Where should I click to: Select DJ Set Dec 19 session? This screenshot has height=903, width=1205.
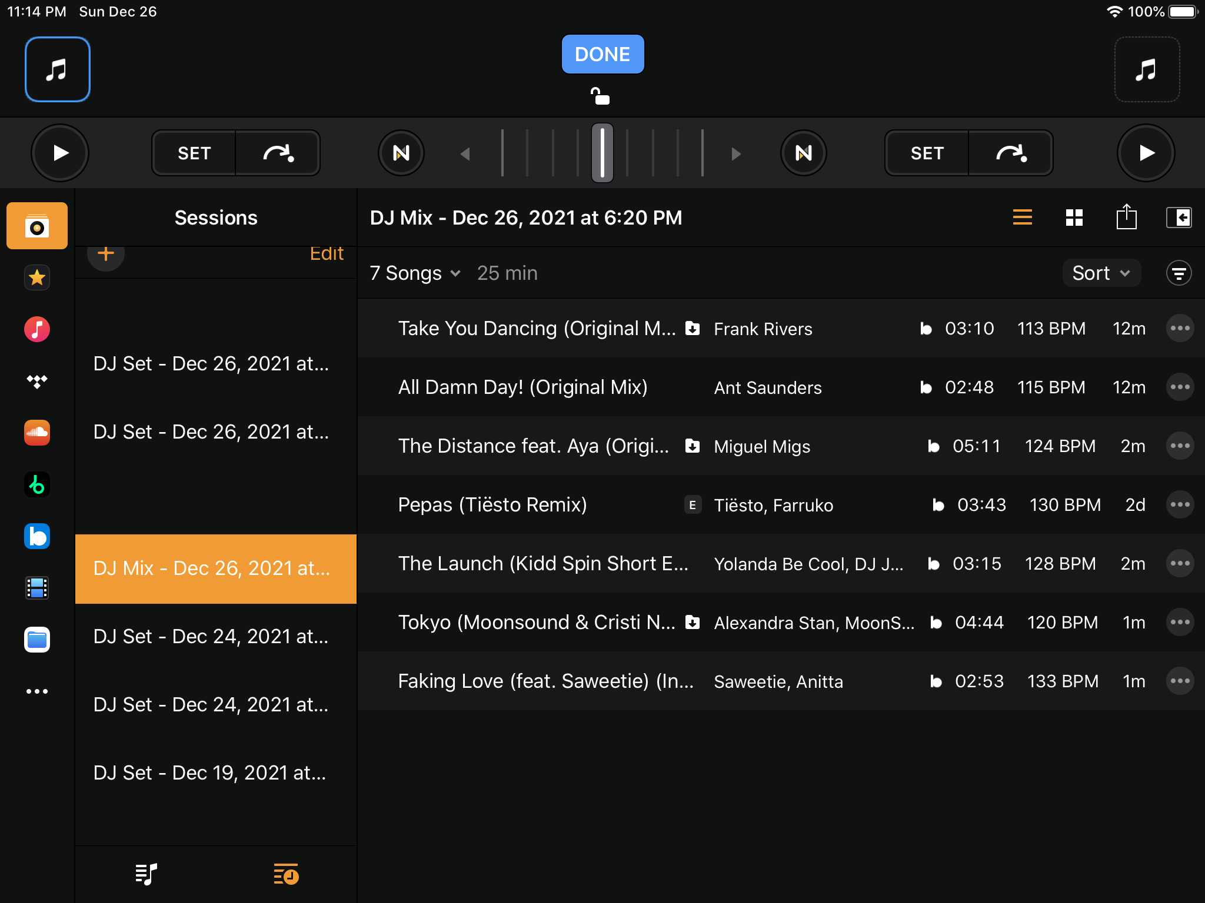point(216,773)
